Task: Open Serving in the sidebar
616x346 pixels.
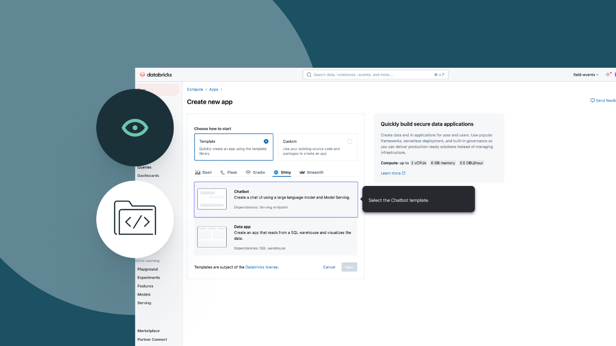Action: [144, 303]
